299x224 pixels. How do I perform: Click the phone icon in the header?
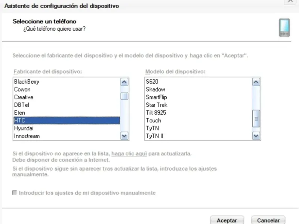[x=284, y=28]
